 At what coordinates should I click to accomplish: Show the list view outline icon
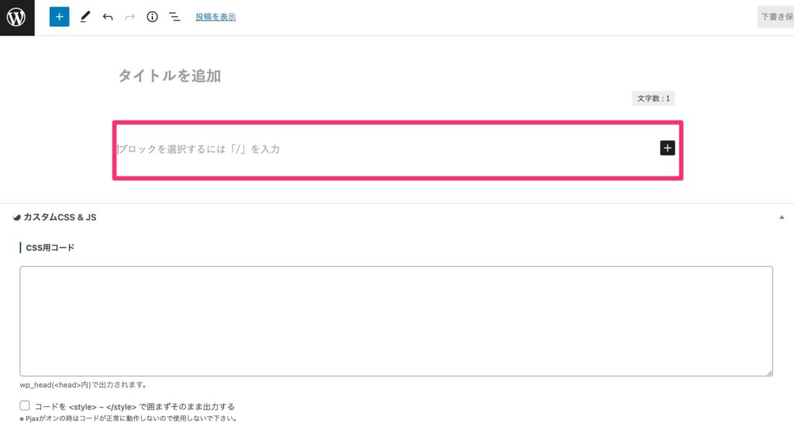click(x=174, y=17)
